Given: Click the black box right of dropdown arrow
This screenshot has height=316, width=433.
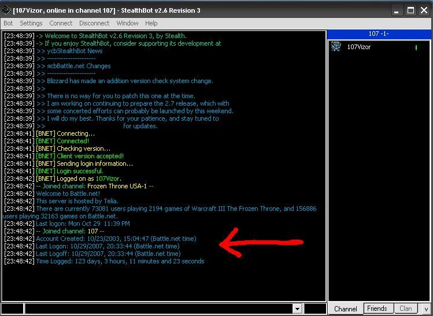Looking at the screenshot, I should click(315, 309).
